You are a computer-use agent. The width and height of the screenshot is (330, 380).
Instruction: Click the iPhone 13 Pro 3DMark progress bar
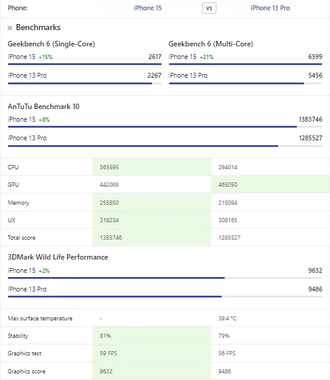pos(165,297)
